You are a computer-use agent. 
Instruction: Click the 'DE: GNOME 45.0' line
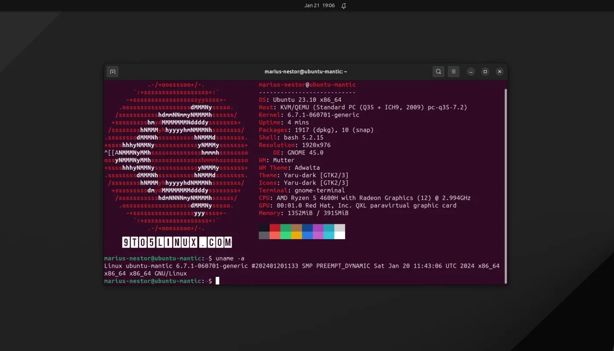(298, 153)
